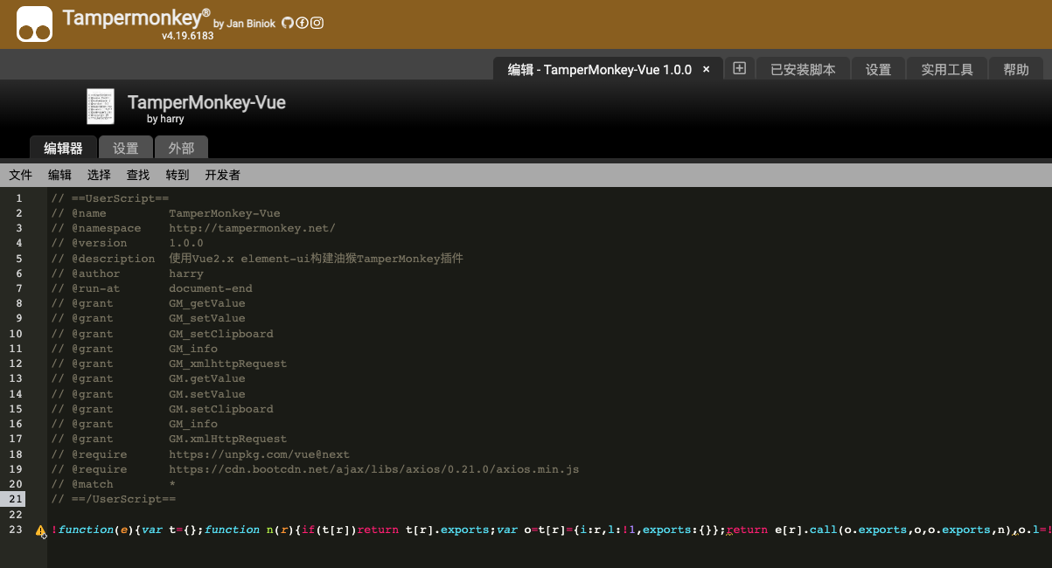Image resolution: width=1052 pixels, height=568 pixels.
Task: Click the document-end run-at value
Action: tap(211, 288)
